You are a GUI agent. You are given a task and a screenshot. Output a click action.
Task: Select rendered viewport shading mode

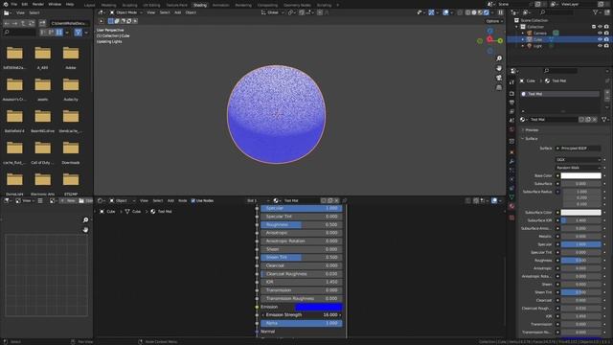point(487,12)
